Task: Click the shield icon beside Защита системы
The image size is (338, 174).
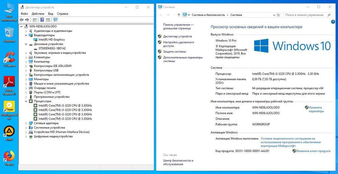Action: pyautogui.click(x=160, y=51)
